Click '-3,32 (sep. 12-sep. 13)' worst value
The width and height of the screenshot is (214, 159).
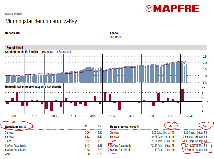pyautogui.click(x=195, y=141)
